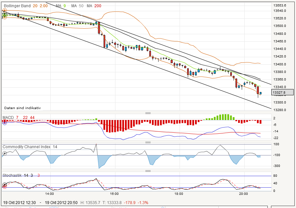
Task: Toggle the MA 50 moving average
Action: 77,6
